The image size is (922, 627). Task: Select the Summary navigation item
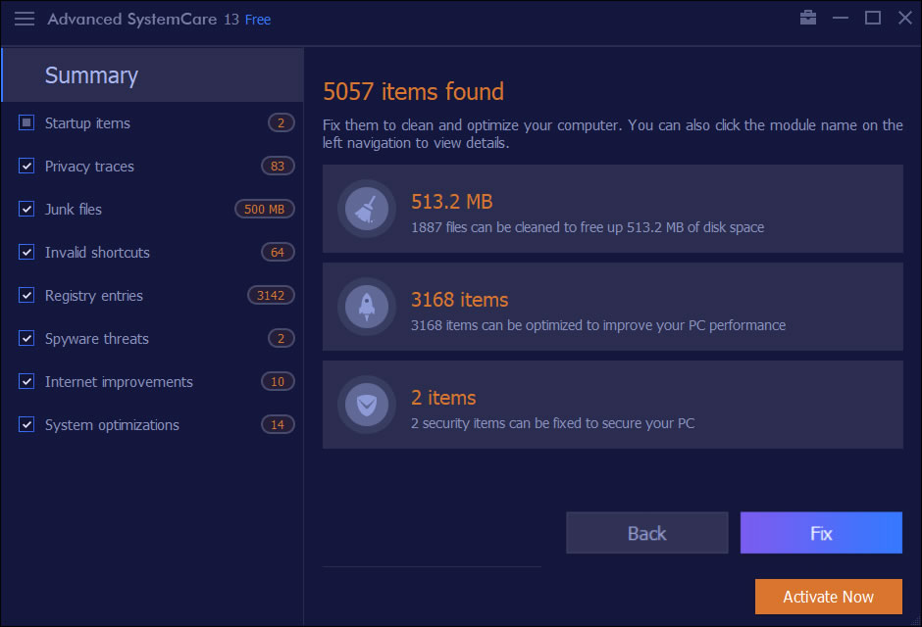(153, 75)
